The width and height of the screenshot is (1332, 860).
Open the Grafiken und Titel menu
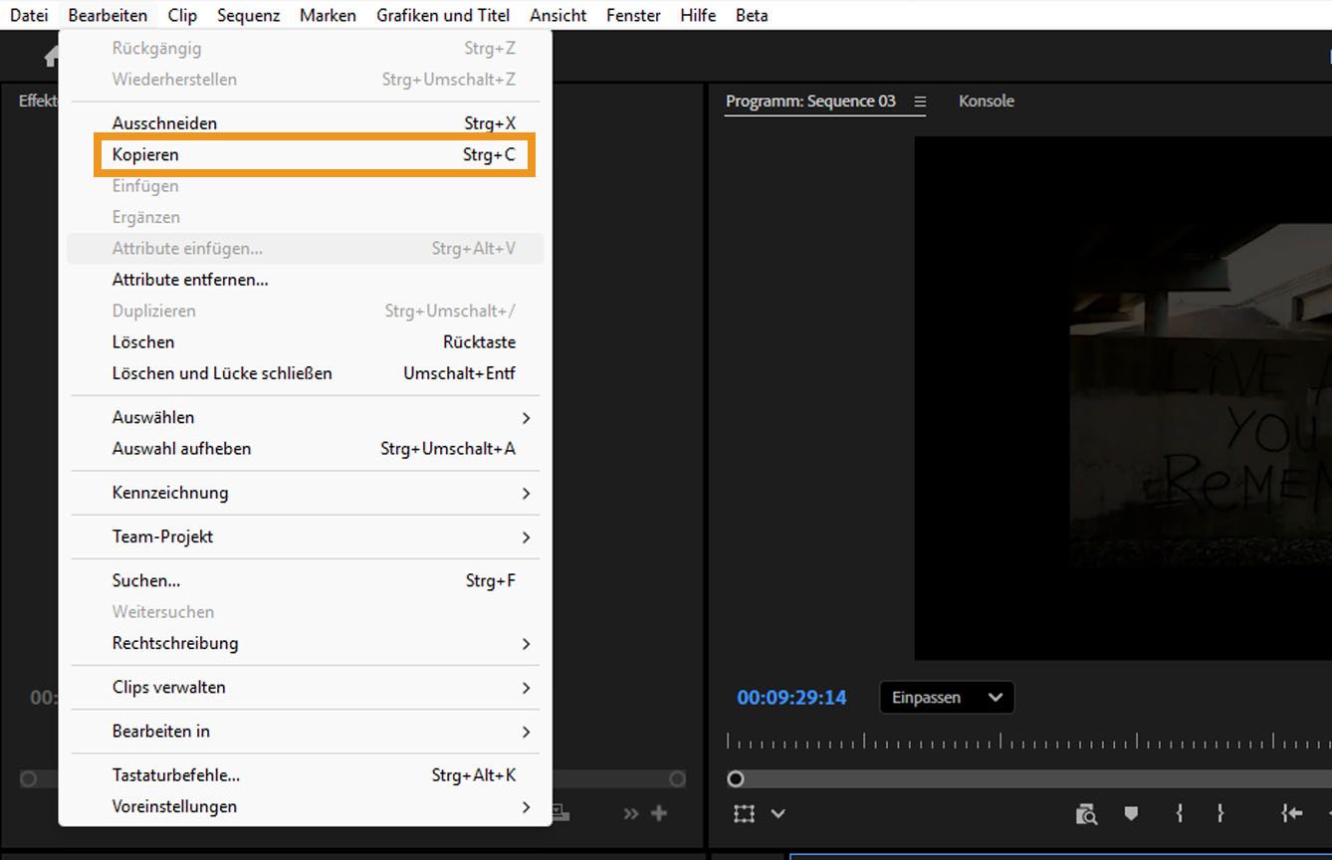(x=443, y=15)
